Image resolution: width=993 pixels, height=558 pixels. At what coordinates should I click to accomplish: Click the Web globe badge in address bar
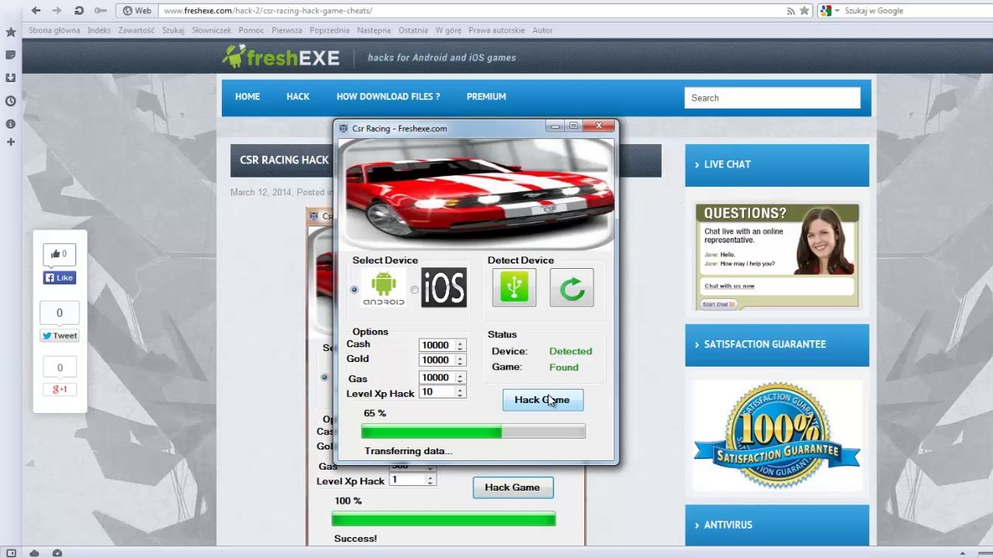137,11
